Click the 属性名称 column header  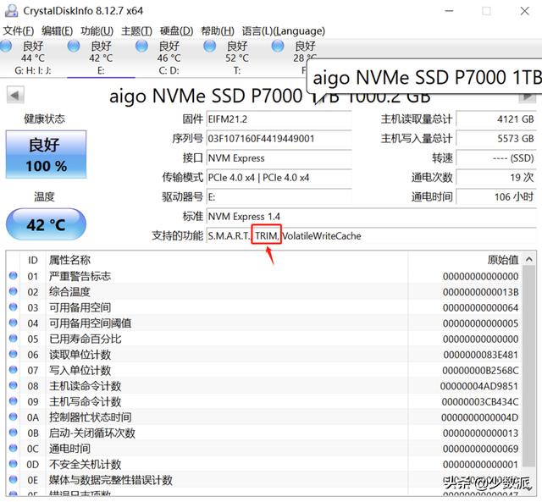coord(227,260)
